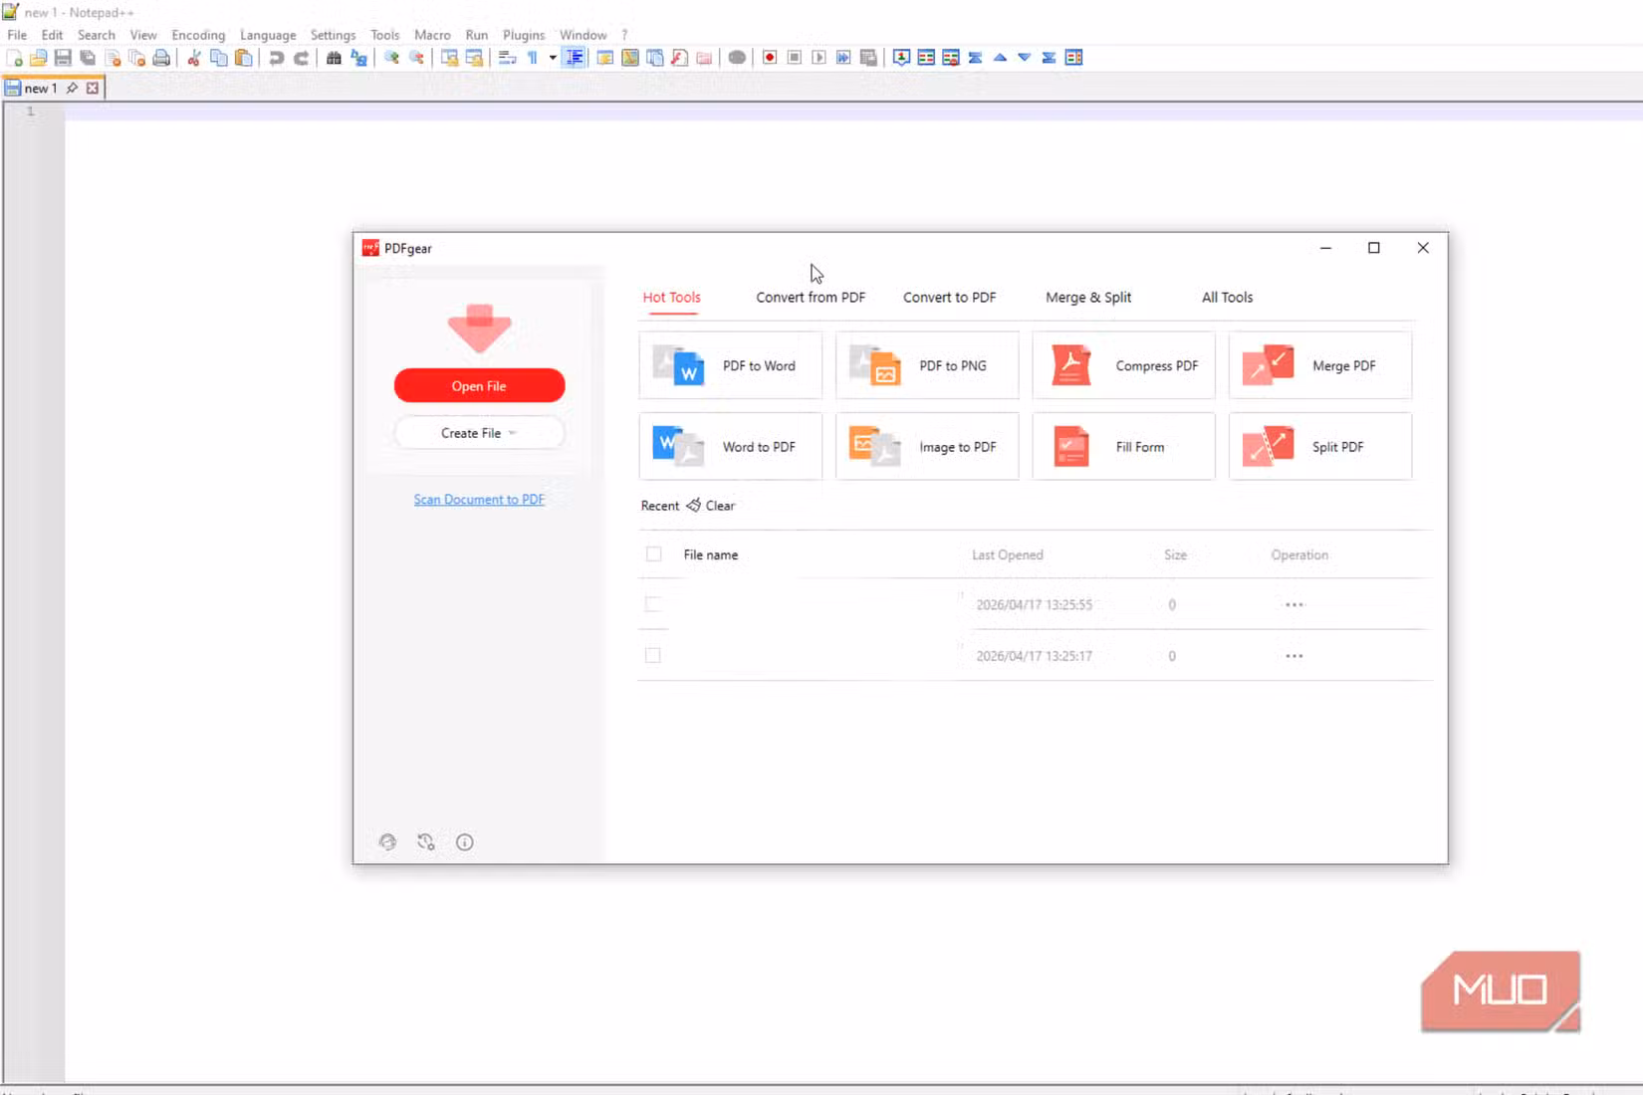Toggle the select-all File name checkbox
Screen dimensions: 1643x1095
[653, 554]
